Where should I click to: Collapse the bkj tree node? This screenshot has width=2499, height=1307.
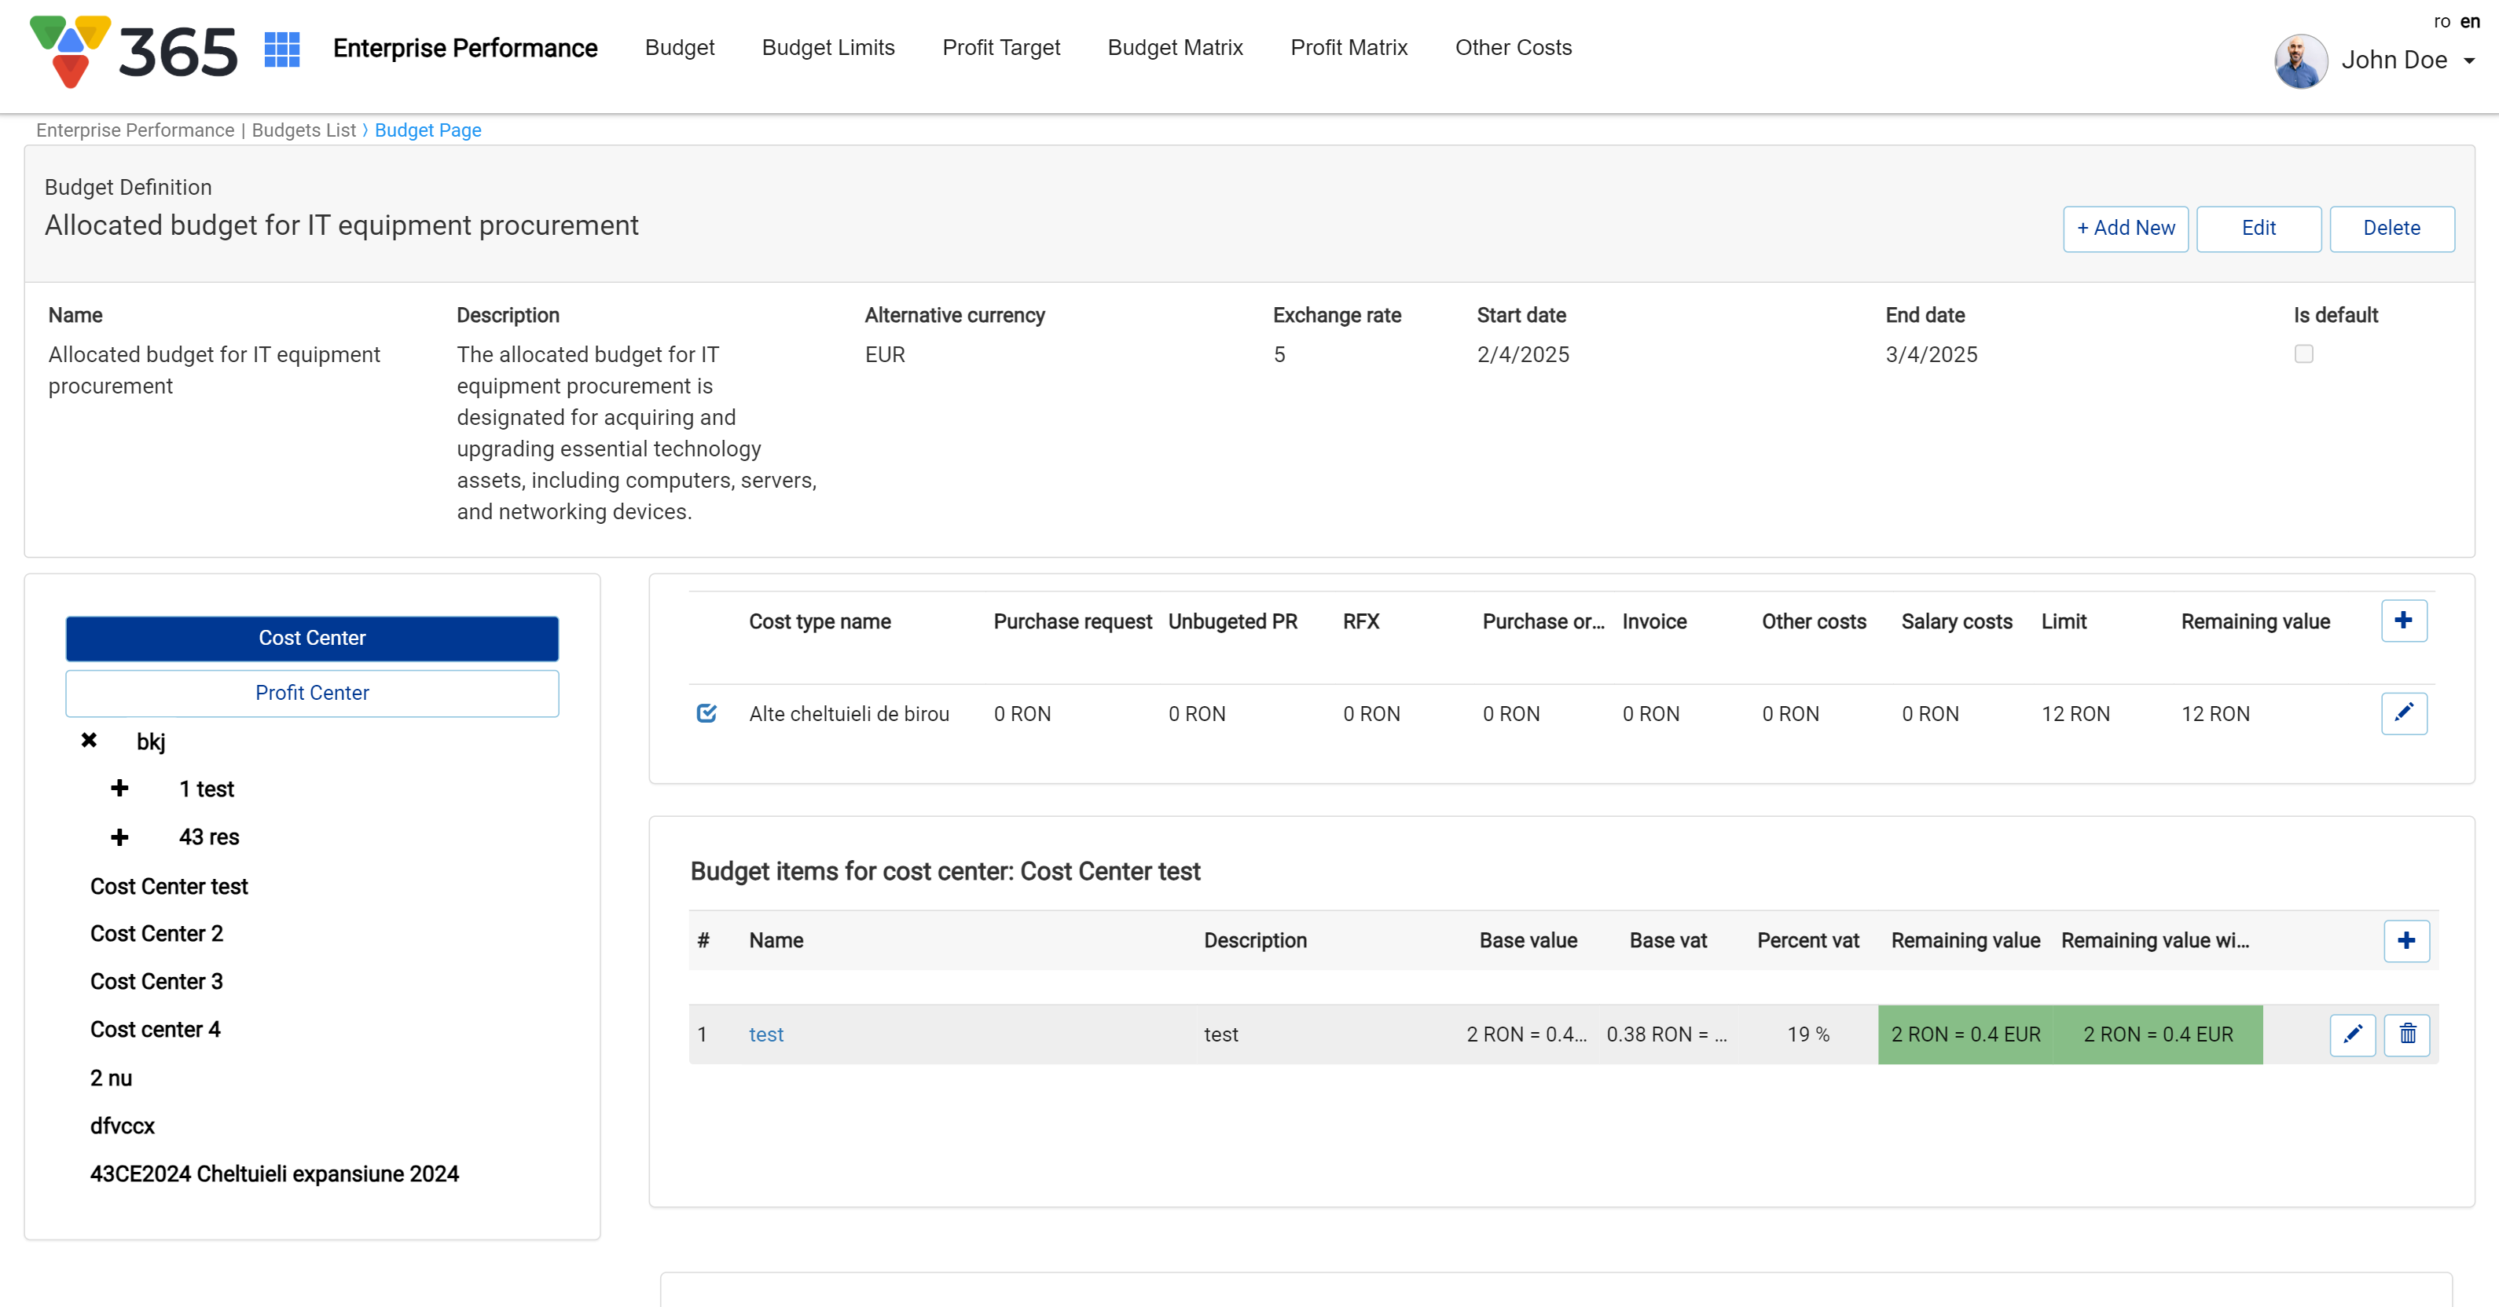(90, 741)
